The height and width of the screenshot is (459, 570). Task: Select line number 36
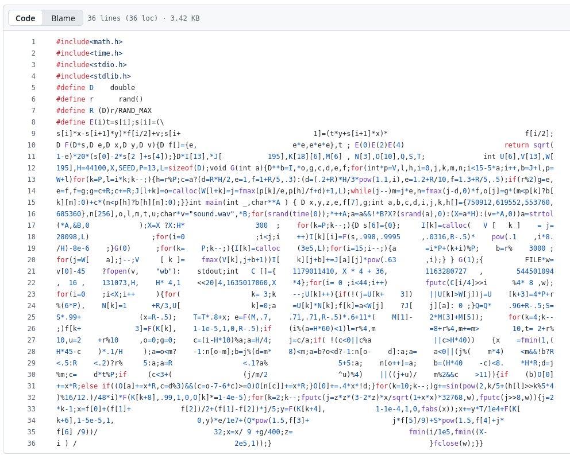32,444
